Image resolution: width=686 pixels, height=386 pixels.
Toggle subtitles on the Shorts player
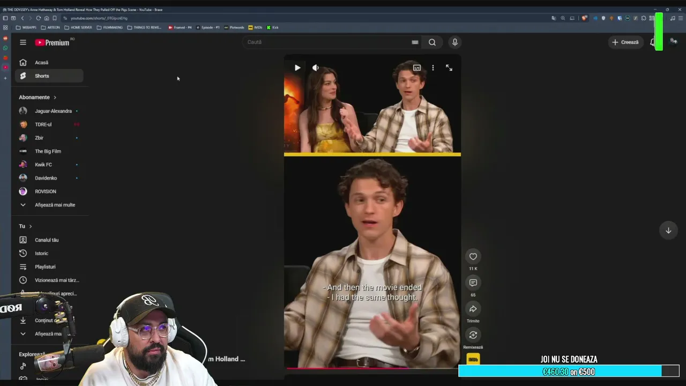point(417,68)
